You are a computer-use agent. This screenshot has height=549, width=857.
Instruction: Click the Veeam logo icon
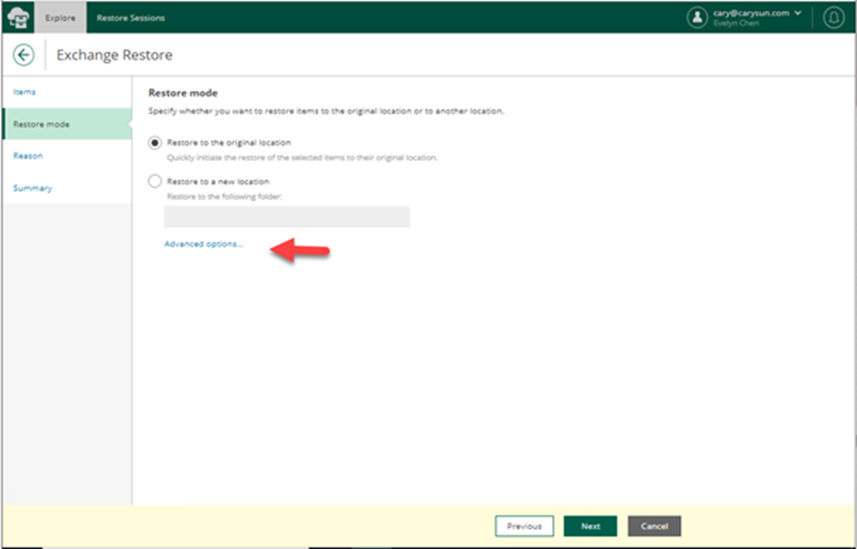pyautogui.click(x=18, y=17)
